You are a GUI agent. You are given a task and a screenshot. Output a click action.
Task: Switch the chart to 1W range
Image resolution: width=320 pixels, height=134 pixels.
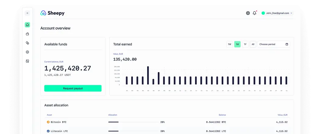click(229, 44)
